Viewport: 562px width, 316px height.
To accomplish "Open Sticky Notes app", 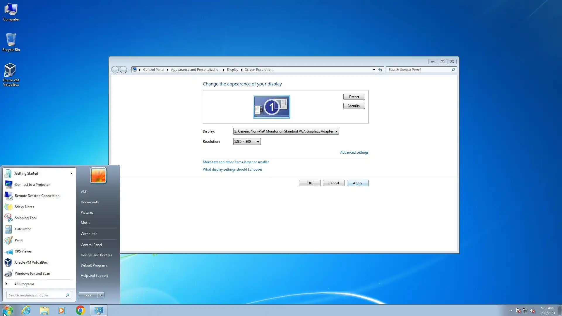I will [x=24, y=207].
